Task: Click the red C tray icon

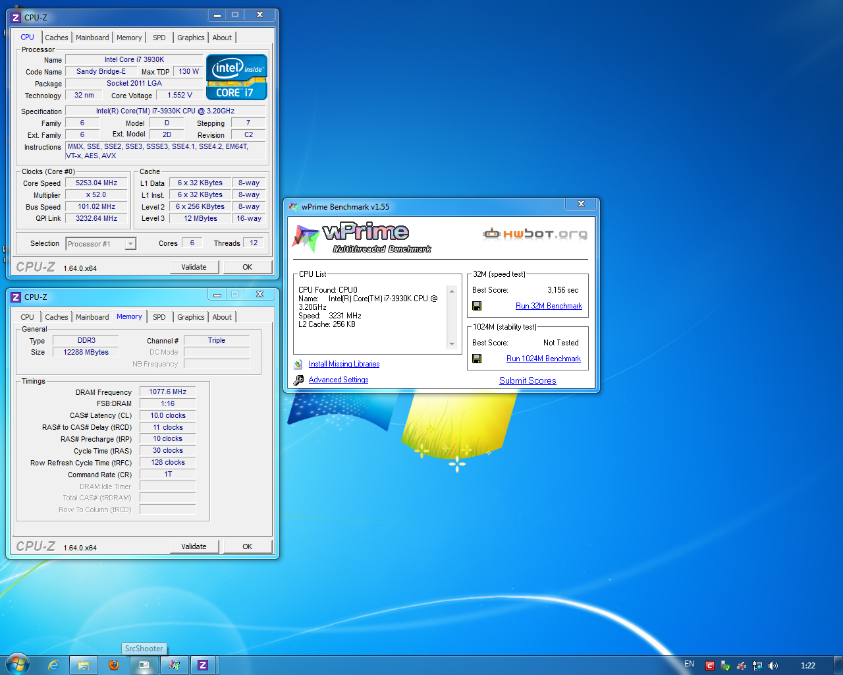Action: [710, 666]
